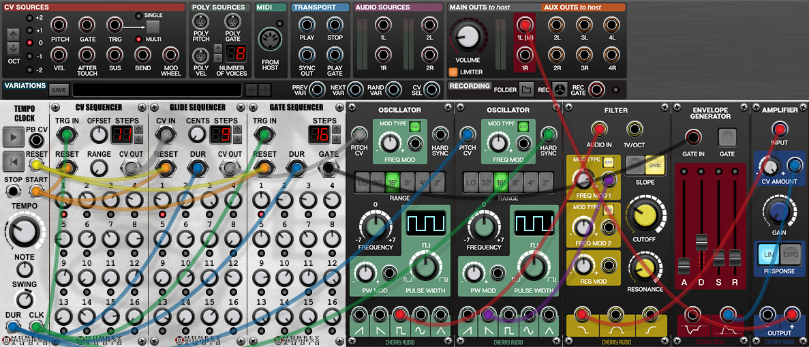Click the Audio Sources 2R jack
This screenshot has height=347, width=809.
pos(429,55)
